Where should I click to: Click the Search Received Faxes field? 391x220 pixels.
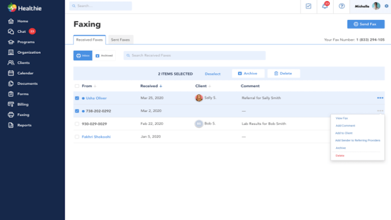[194, 55]
